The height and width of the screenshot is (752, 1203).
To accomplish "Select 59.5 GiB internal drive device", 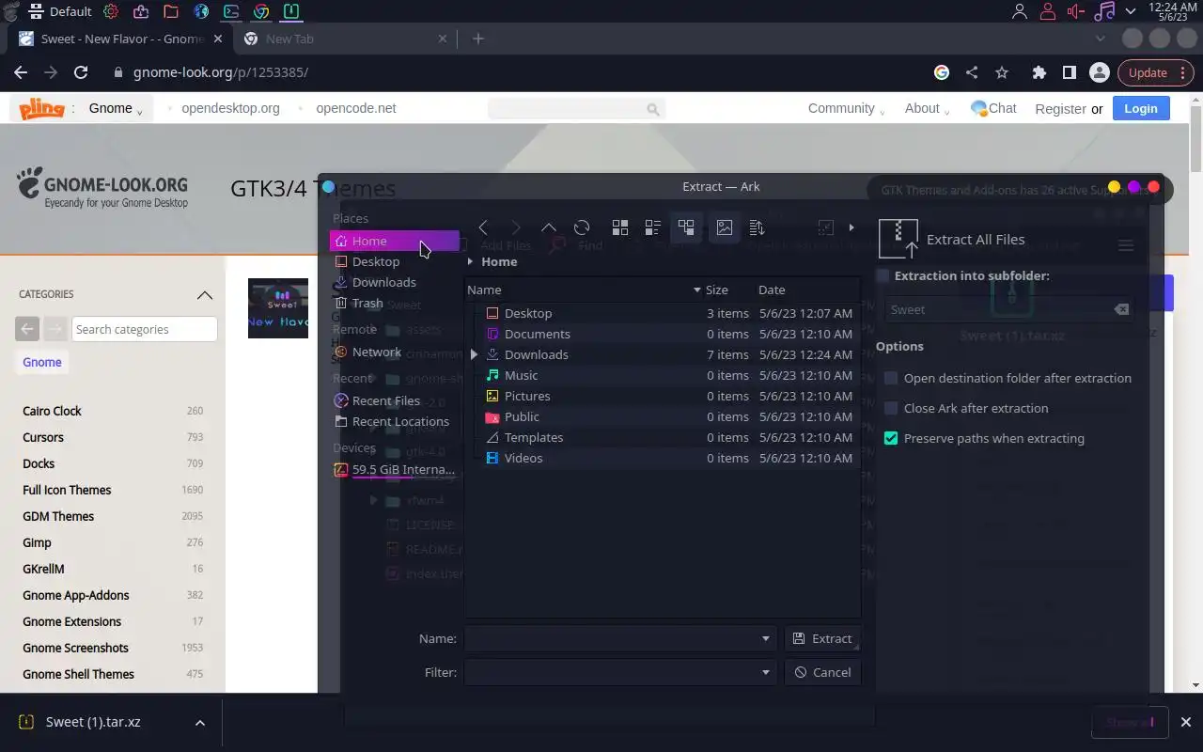I will (x=395, y=469).
